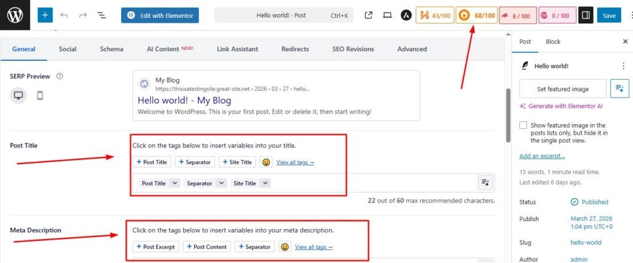This screenshot has height=263, width=633.
Task: Open the Redirects tab
Action: (x=295, y=49)
